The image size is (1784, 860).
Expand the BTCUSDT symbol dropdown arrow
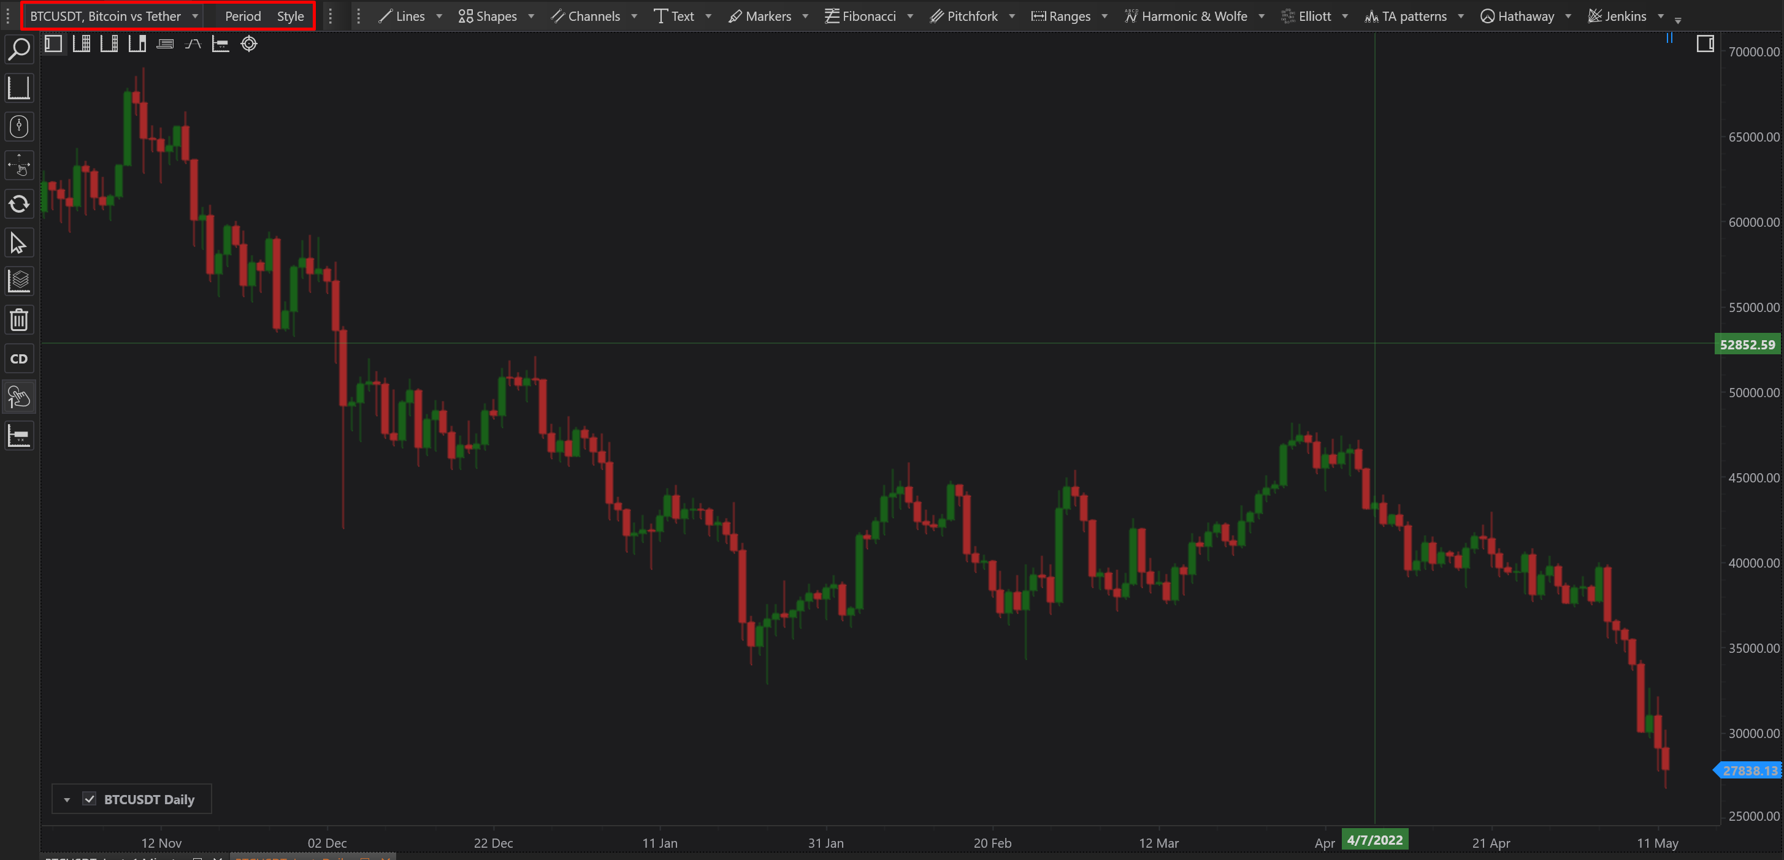pos(195,16)
